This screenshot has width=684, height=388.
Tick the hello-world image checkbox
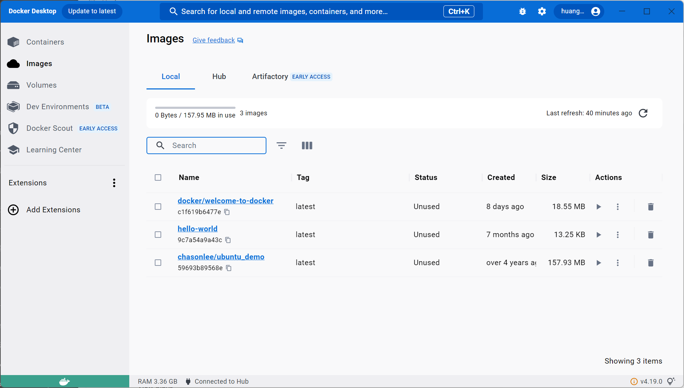click(x=158, y=235)
